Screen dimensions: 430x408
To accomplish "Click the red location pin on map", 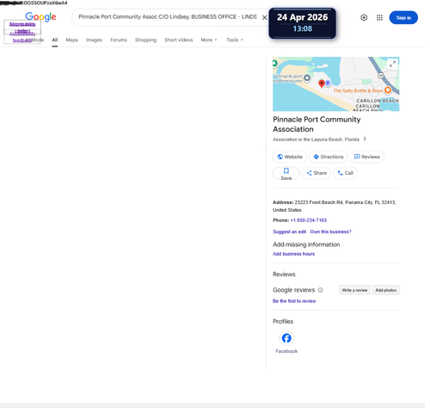I will click(x=322, y=83).
